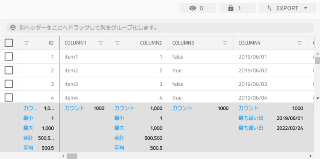Open the EXPORT dropdown
This screenshot has height=159, width=320.
click(x=287, y=8)
